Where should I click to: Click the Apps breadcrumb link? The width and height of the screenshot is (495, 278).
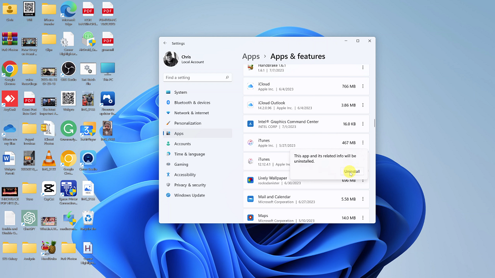tap(251, 56)
